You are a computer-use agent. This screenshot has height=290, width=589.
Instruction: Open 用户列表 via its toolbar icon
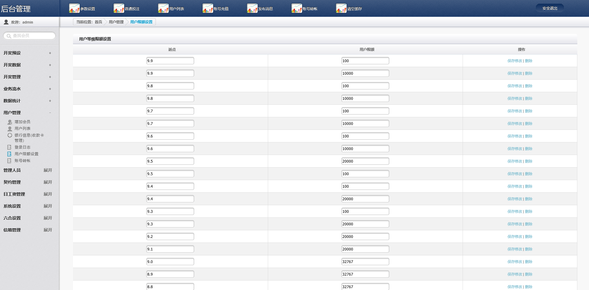pyautogui.click(x=163, y=8)
